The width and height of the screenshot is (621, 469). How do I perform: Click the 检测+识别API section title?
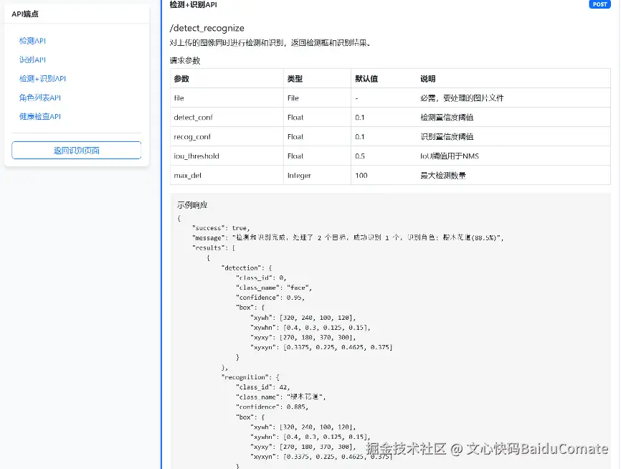194,4
